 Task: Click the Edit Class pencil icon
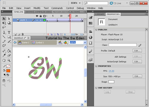pos(140,45)
